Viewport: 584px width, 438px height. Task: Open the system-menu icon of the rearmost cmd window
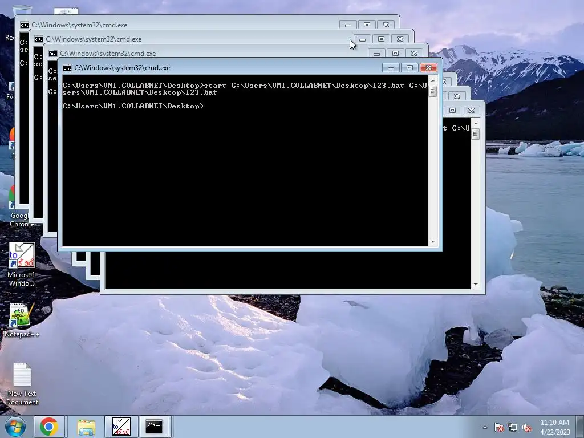24,25
